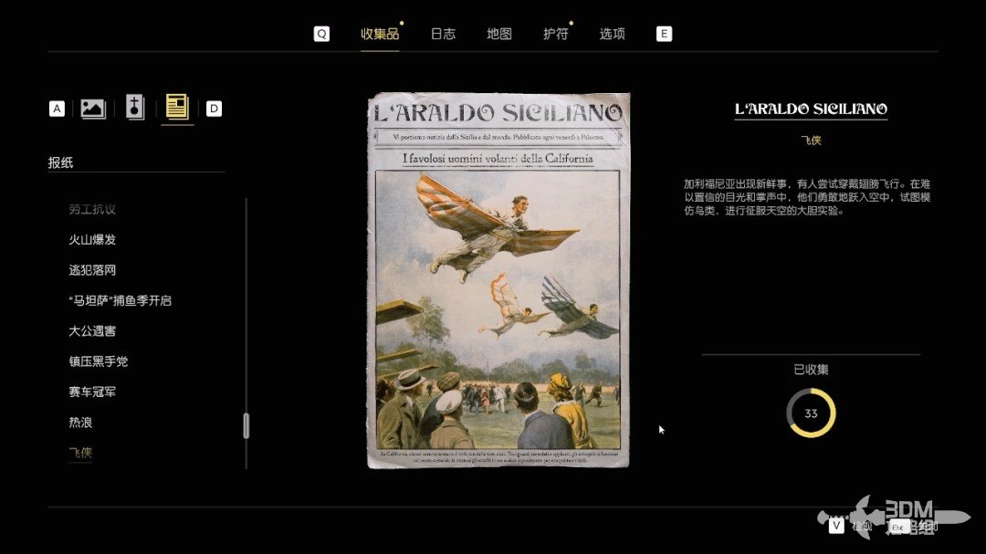The width and height of the screenshot is (986, 554).
Task: Select the 劳工抗议 newspaper entry
Action: click(92, 209)
